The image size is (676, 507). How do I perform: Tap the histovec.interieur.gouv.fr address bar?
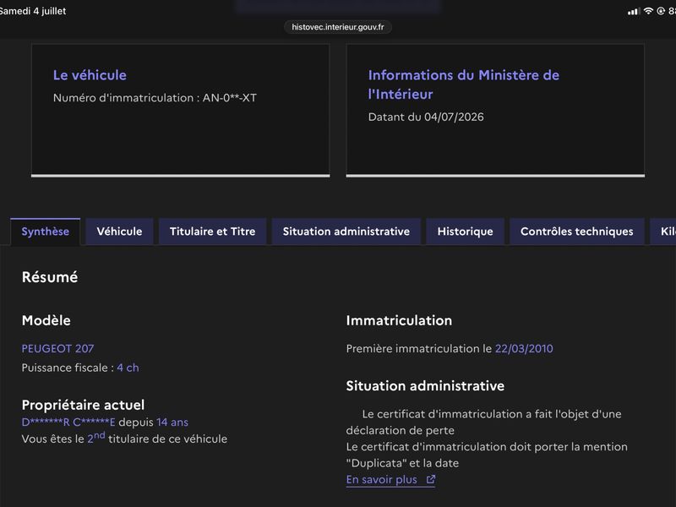pos(337,27)
